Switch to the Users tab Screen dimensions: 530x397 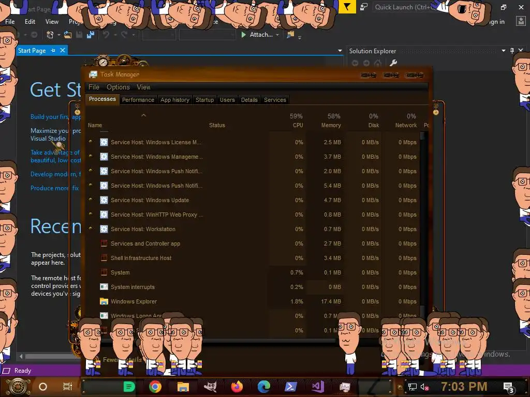coord(227,100)
